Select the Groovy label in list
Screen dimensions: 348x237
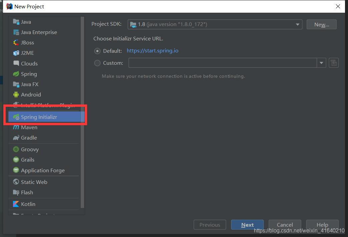tap(30, 149)
